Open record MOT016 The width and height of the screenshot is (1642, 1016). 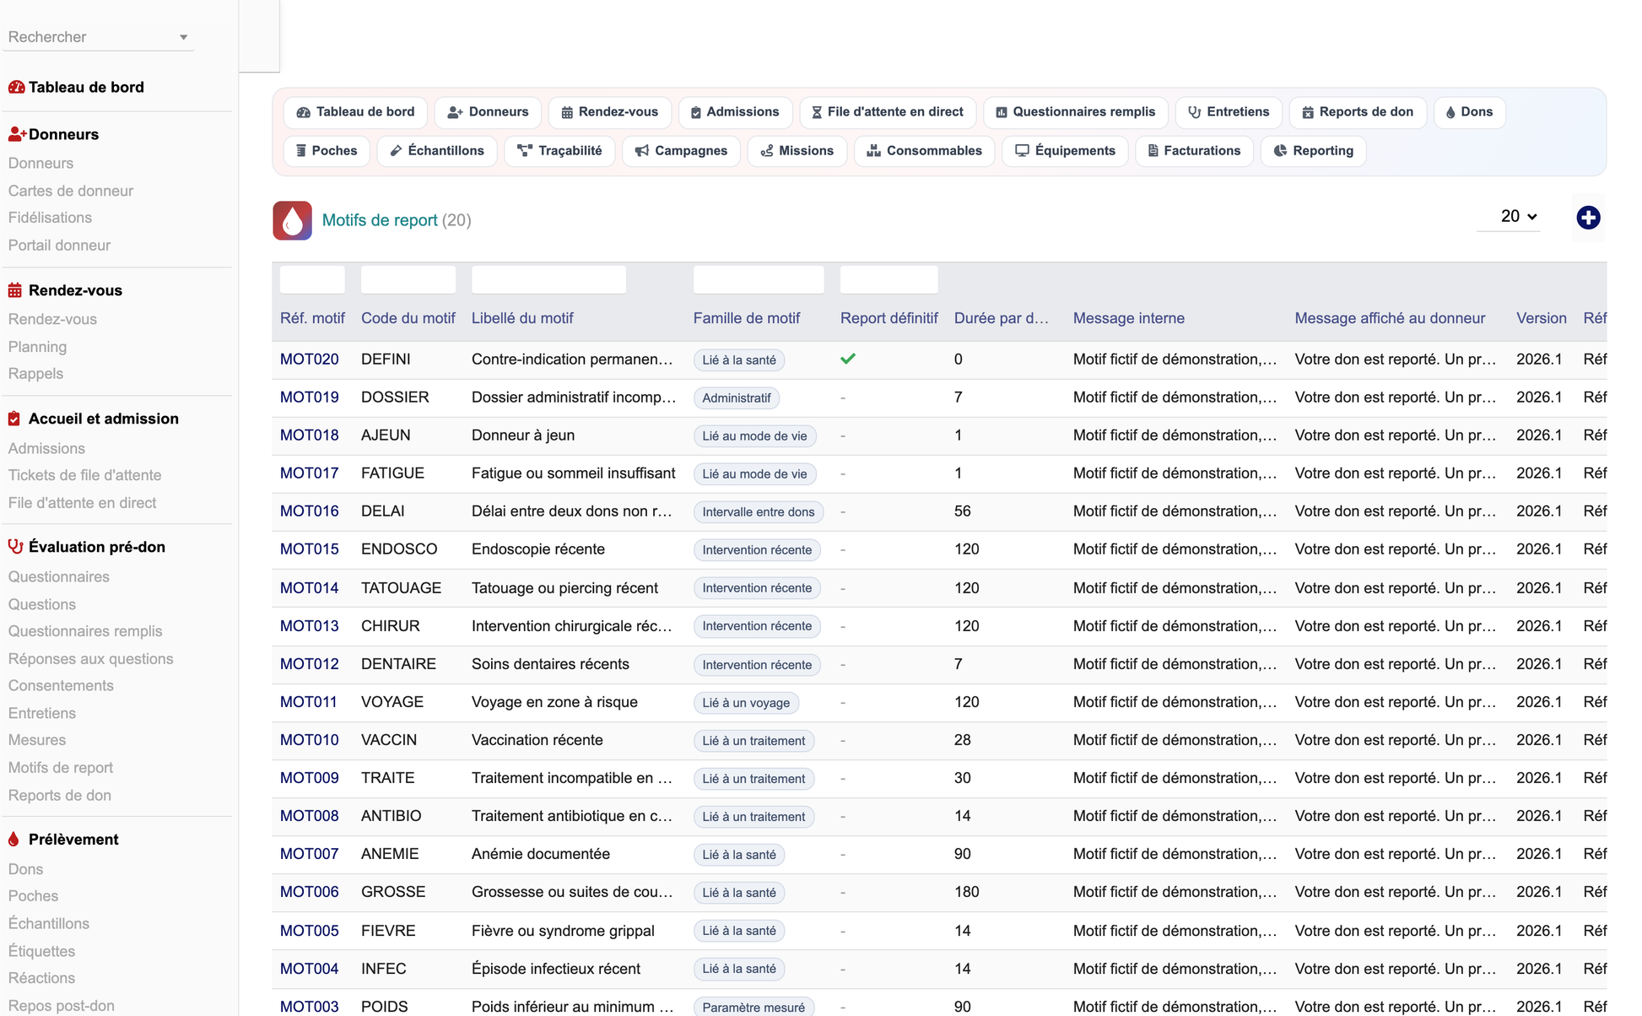pyautogui.click(x=310, y=511)
